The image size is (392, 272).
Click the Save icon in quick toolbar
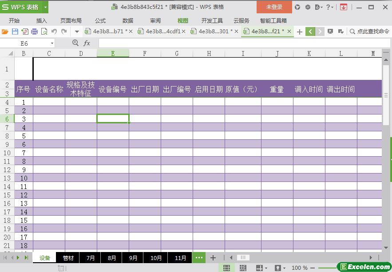[x=15, y=32]
